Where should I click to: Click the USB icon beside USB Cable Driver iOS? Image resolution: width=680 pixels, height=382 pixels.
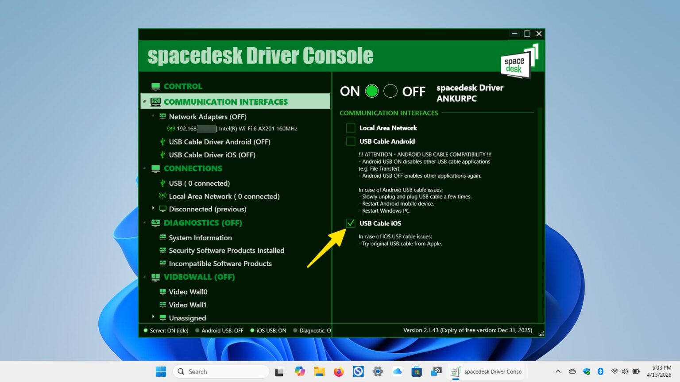(162, 155)
